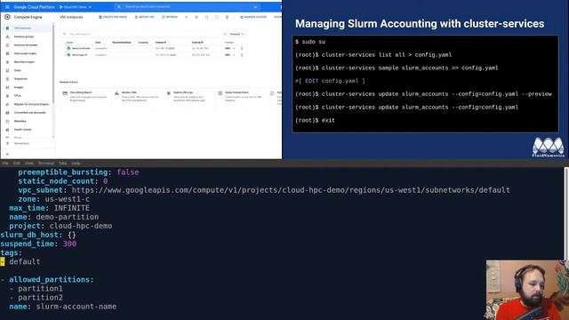Open the View menu in terminal
This screenshot has width=569, height=320.
pos(29,164)
